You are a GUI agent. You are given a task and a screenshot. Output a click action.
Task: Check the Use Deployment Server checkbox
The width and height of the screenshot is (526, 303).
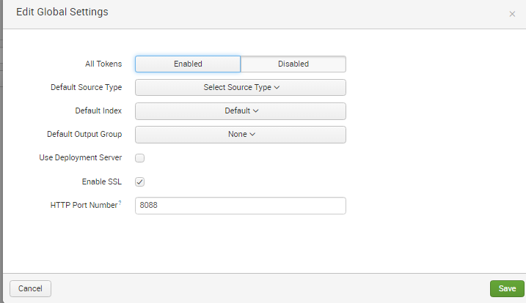coord(140,158)
